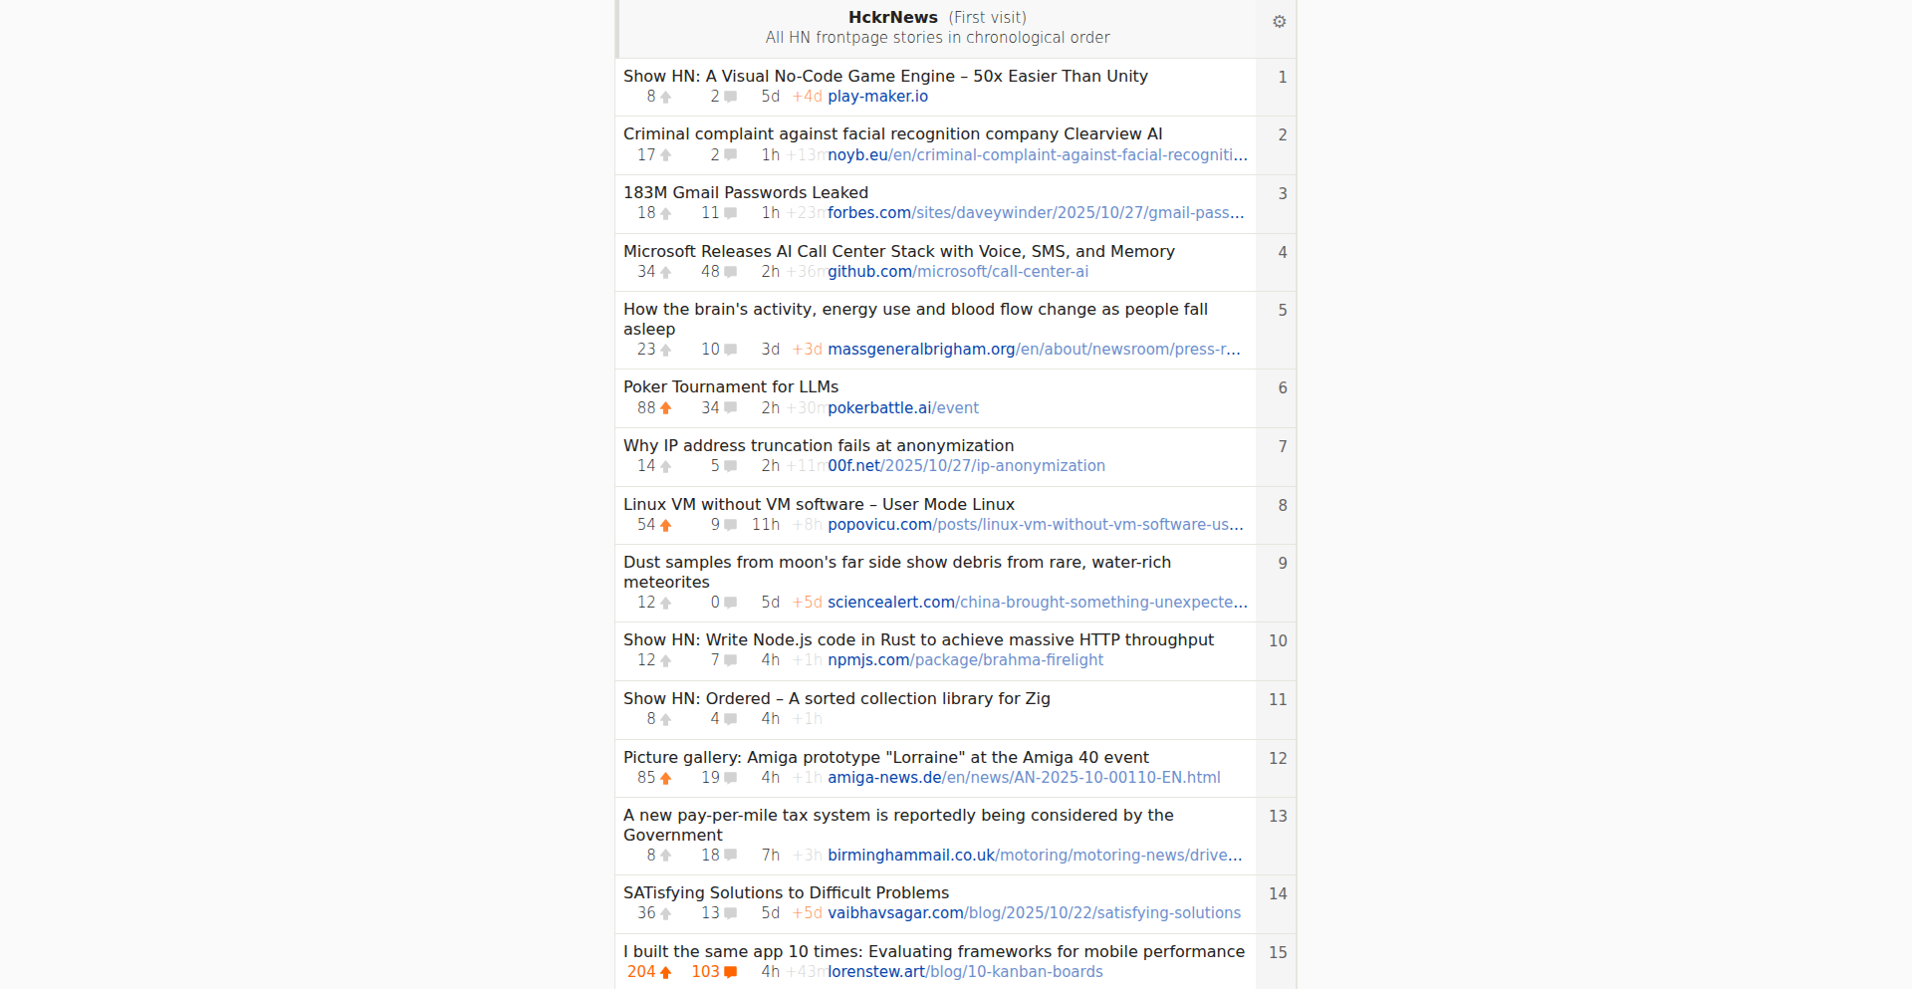Visit the lorenstew.art blog link
Screen dimensions: 1912x989
(965, 971)
